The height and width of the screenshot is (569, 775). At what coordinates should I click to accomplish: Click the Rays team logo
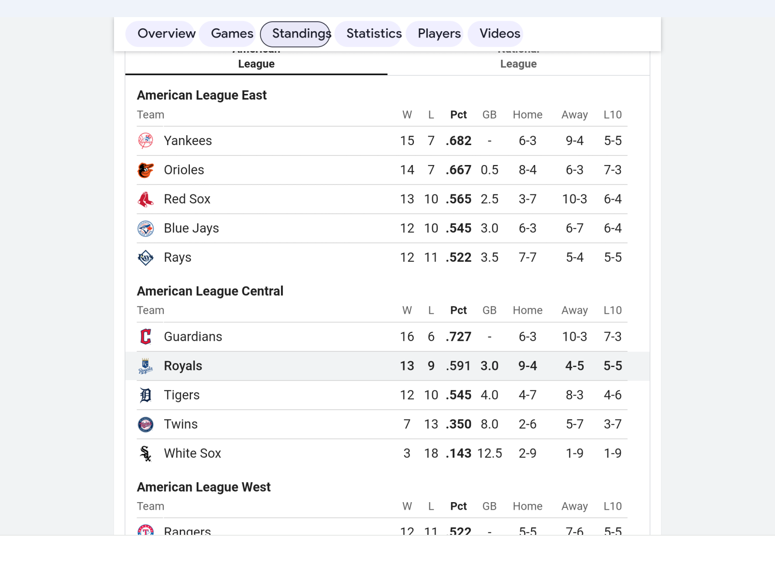(x=146, y=258)
